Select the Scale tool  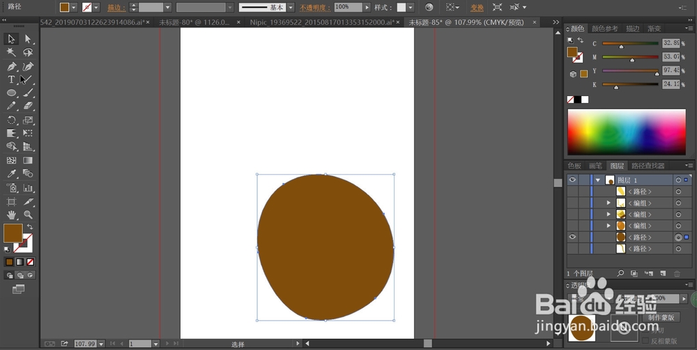pyautogui.click(x=28, y=120)
